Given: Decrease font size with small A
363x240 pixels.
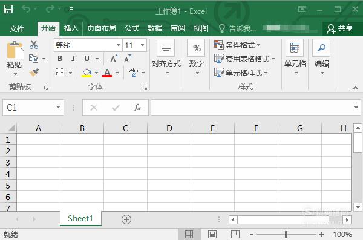Looking at the screenshot, I should click(127, 59).
